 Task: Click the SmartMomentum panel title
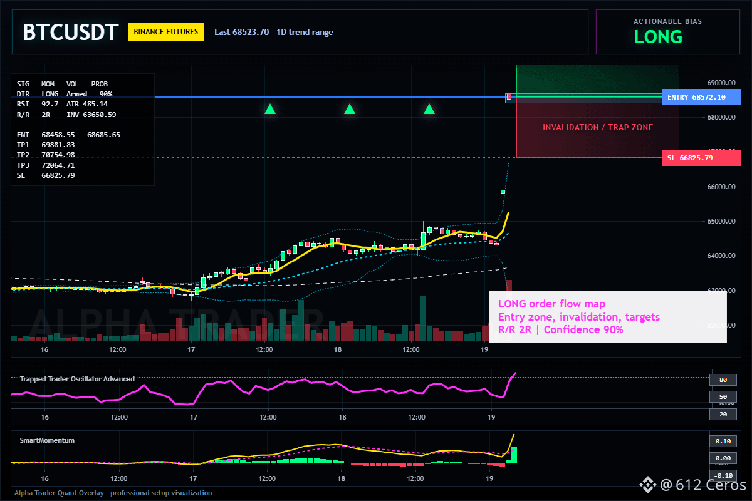click(x=47, y=440)
